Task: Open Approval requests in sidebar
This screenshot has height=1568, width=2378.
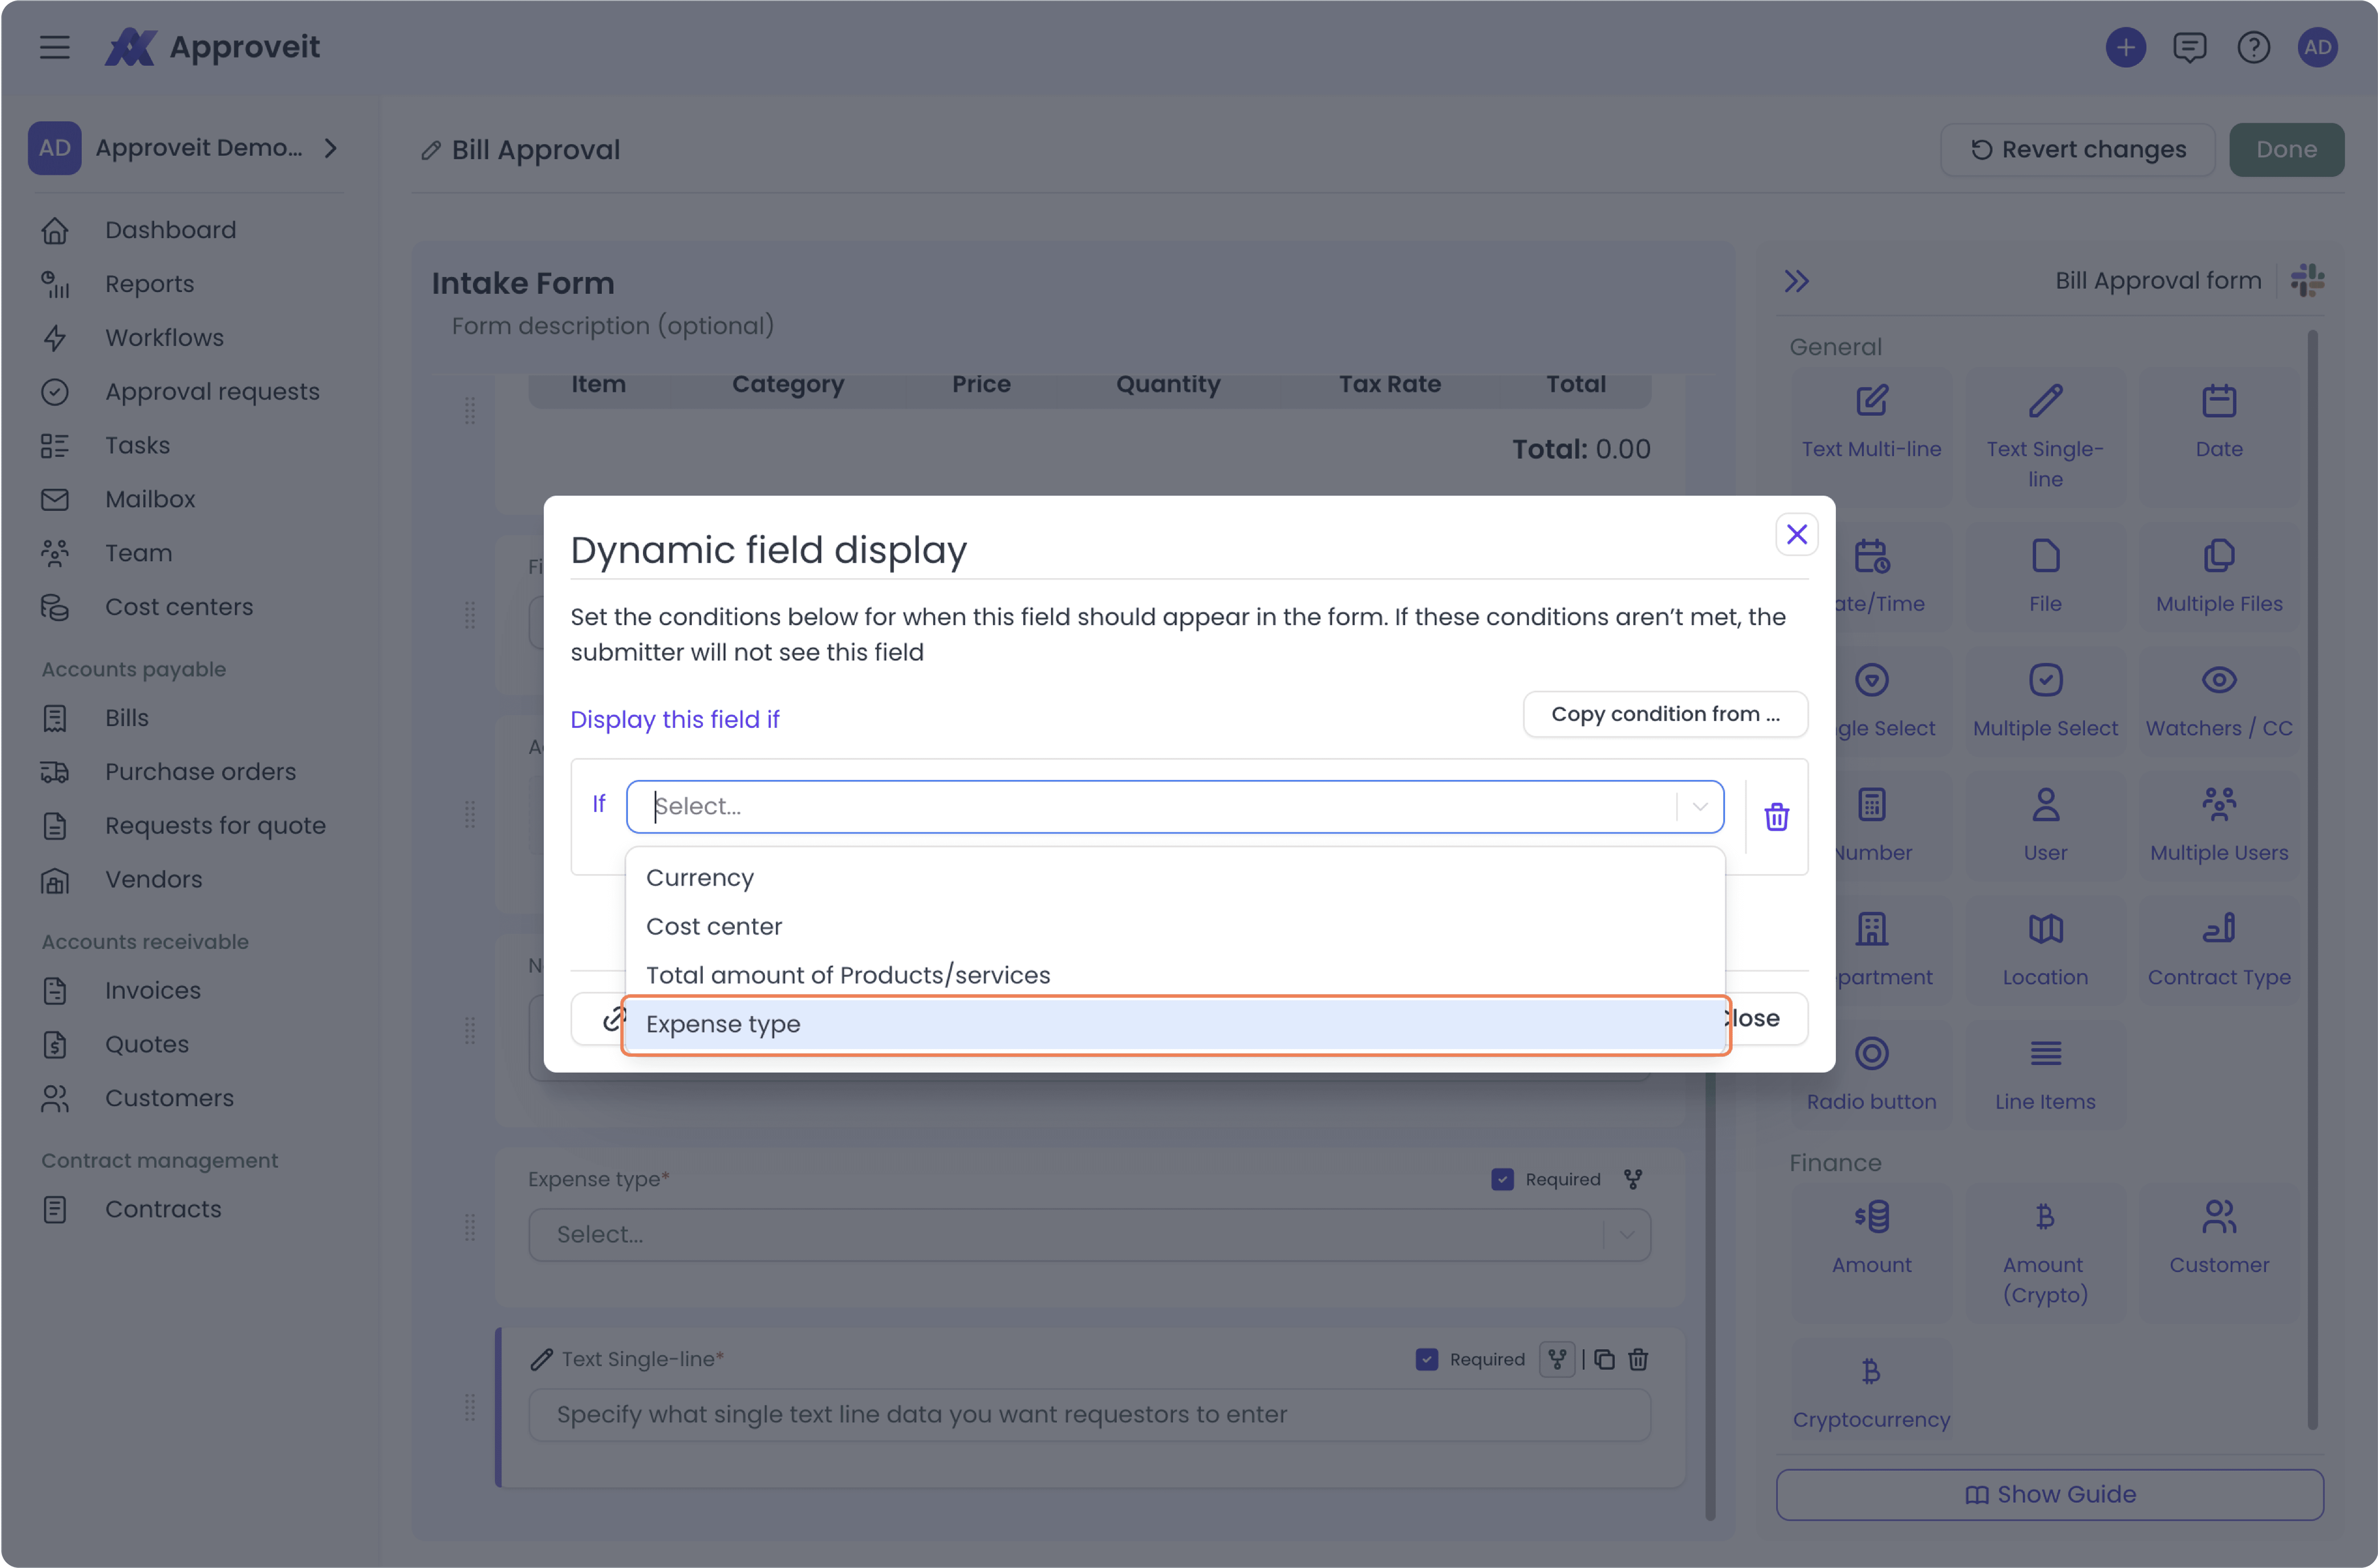Action: click(212, 392)
